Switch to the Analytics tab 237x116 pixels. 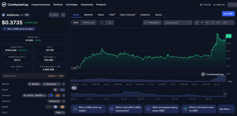coord(145,15)
